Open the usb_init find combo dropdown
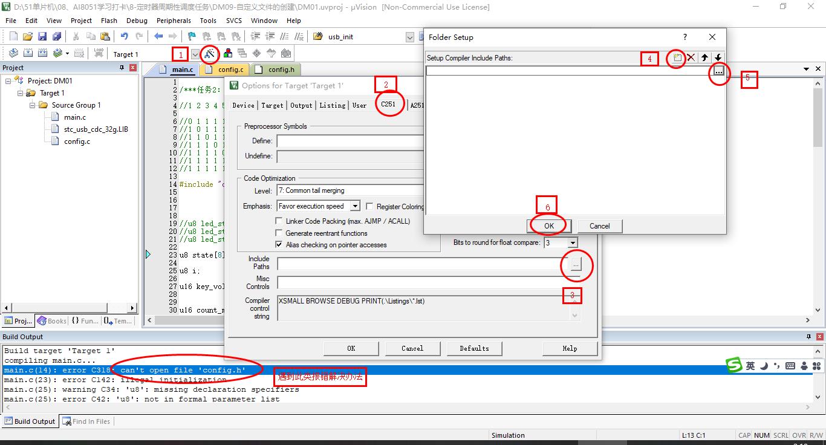The image size is (826, 445). point(409,37)
